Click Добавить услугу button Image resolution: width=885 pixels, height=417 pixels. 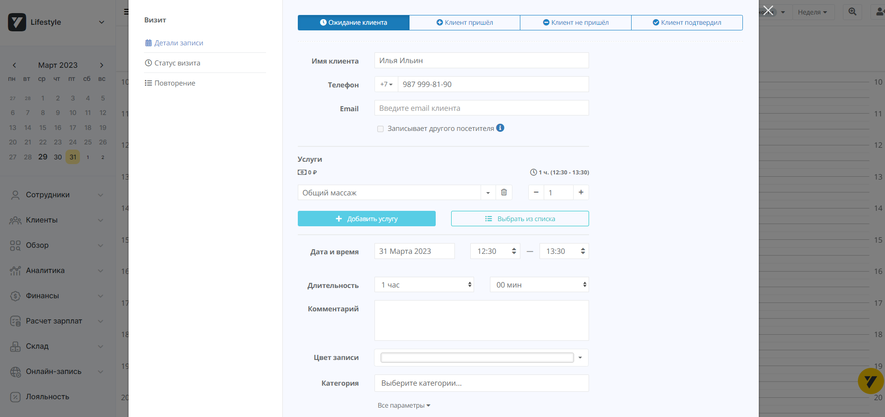pos(367,219)
